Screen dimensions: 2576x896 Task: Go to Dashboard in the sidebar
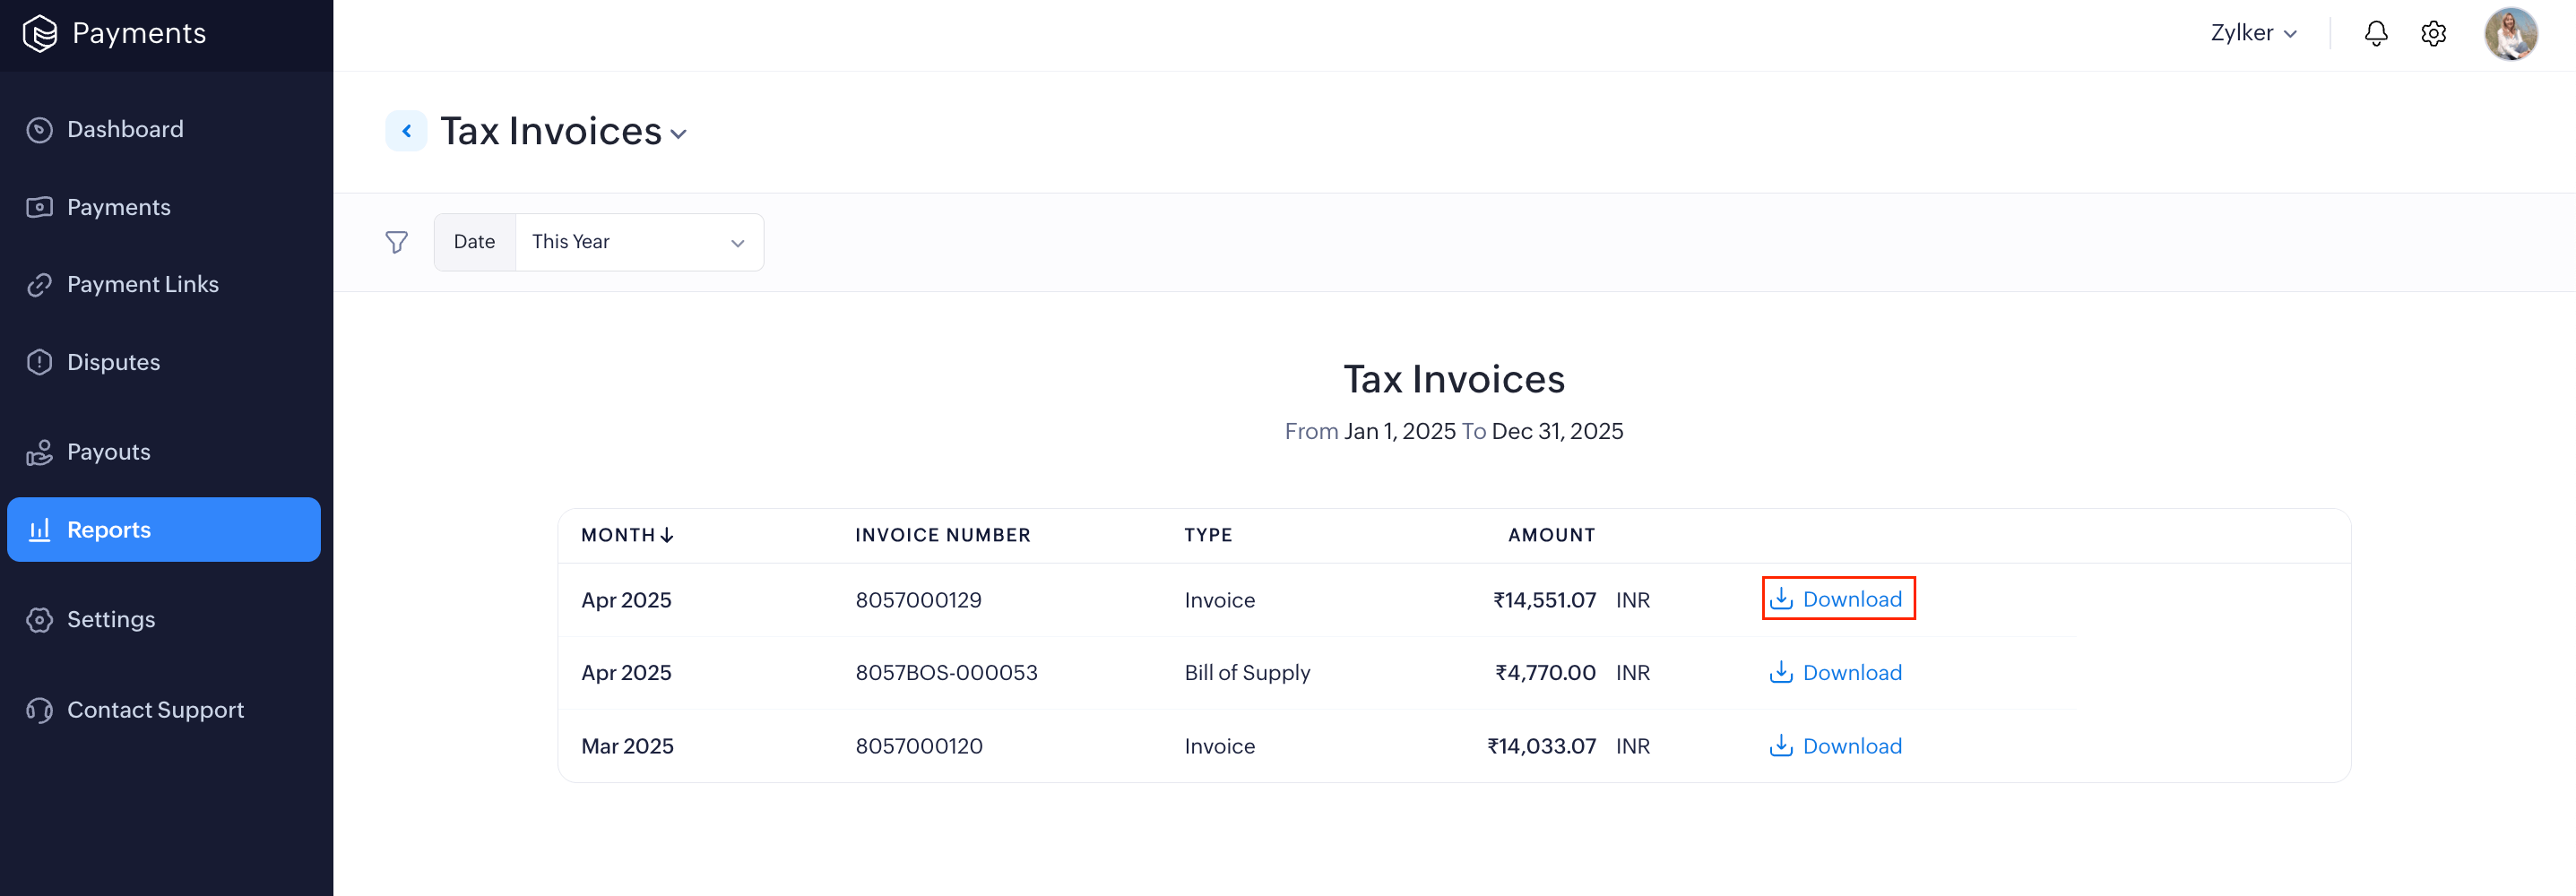coord(125,129)
